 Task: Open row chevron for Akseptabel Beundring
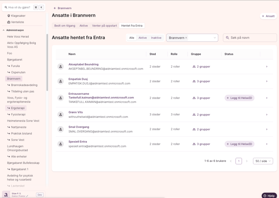click(x=267, y=66)
